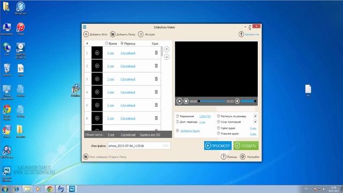Viewport: 343px width, 193px height.
Task: Click the Время column header
Action: click(x=111, y=43)
